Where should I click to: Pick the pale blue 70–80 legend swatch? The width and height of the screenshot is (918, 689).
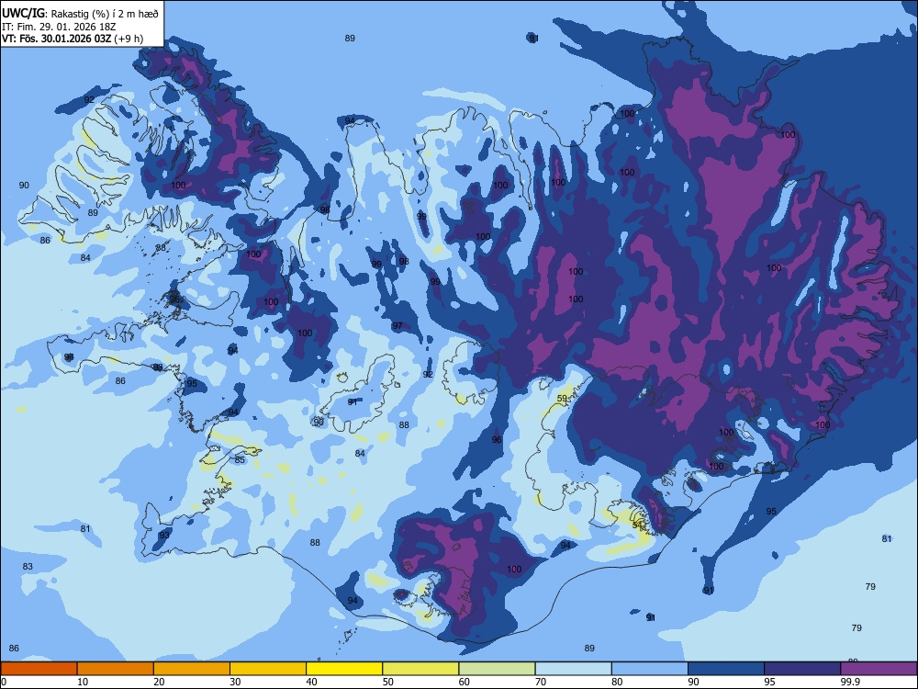point(573,669)
